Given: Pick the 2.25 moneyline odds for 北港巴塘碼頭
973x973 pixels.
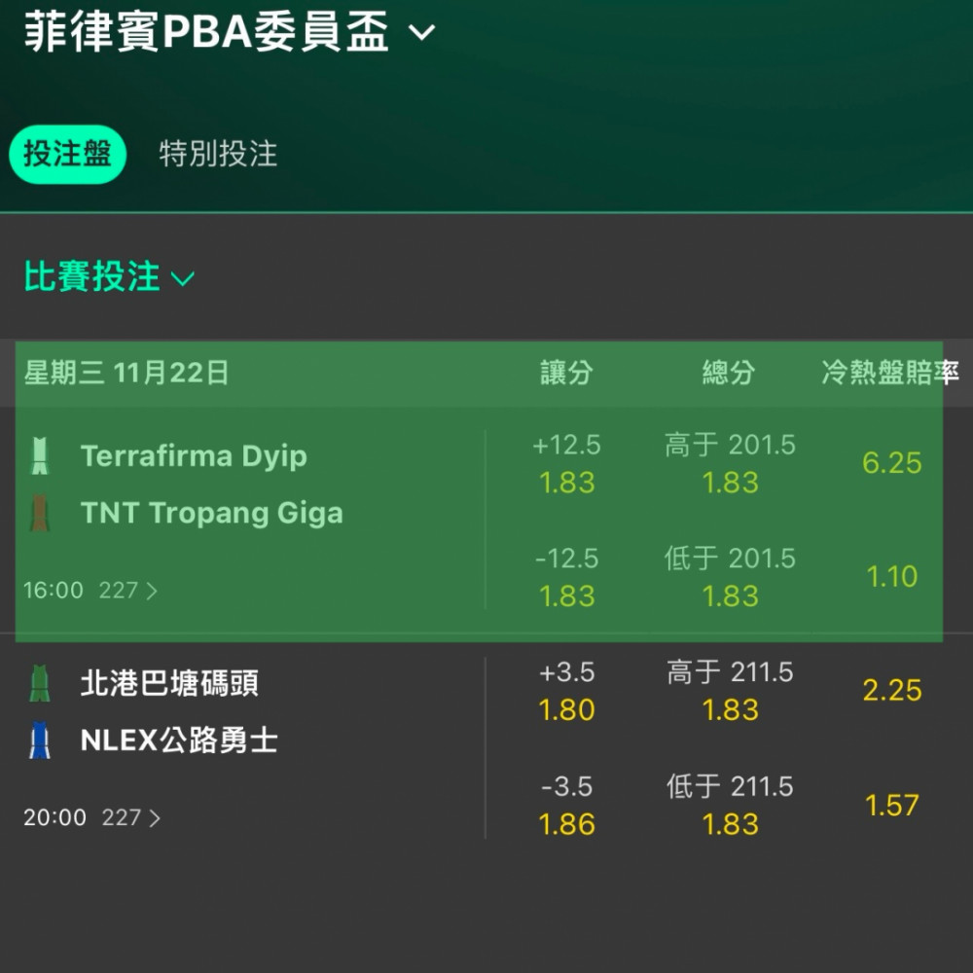Looking at the screenshot, I should click(891, 690).
